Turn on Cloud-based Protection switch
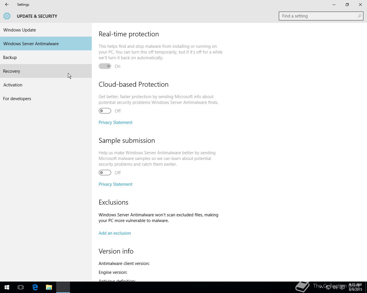Image resolution: width=367 pixels, height=293 pixels. 105,111
